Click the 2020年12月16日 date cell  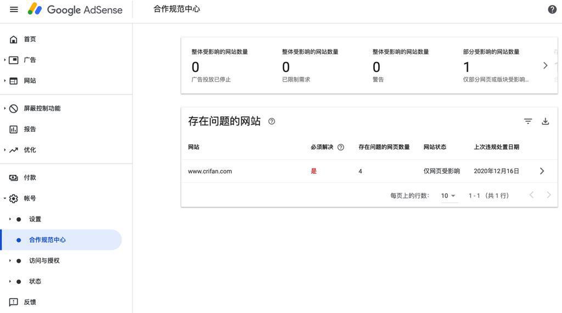[x=496, y=171]
